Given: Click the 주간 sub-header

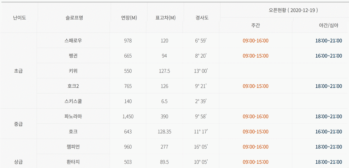Looking at the screenshot, I should coord(256,25).
